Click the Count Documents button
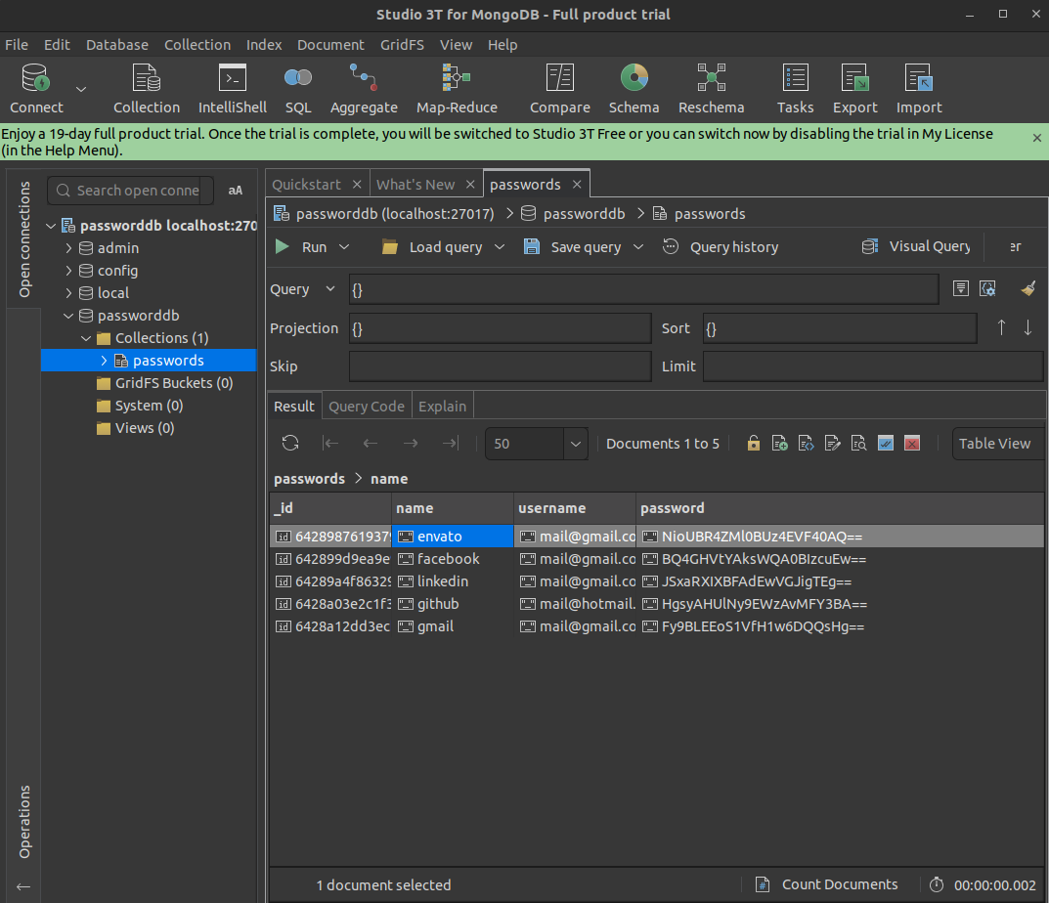The height and width of the screenshot is (903, 1049). (x=827, y=884)
